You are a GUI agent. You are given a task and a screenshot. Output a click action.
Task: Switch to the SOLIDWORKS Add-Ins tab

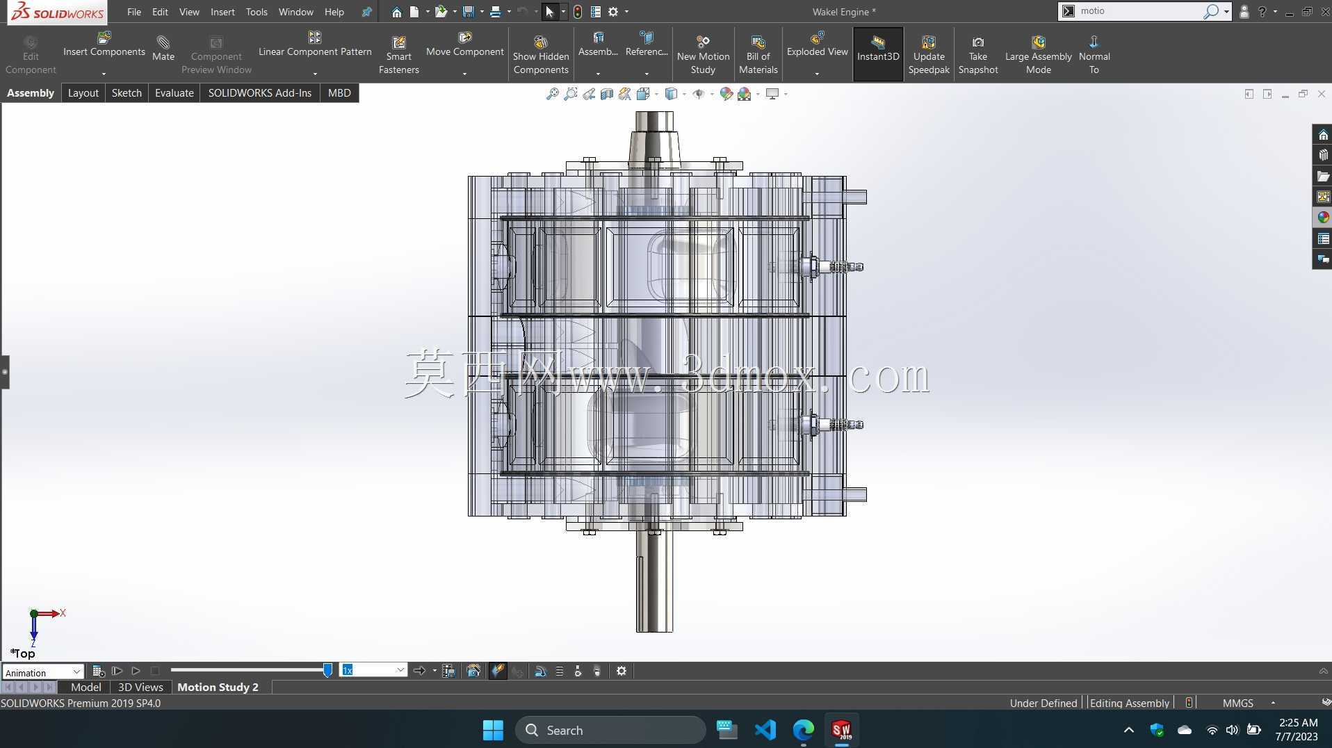[x=259, y=93]
